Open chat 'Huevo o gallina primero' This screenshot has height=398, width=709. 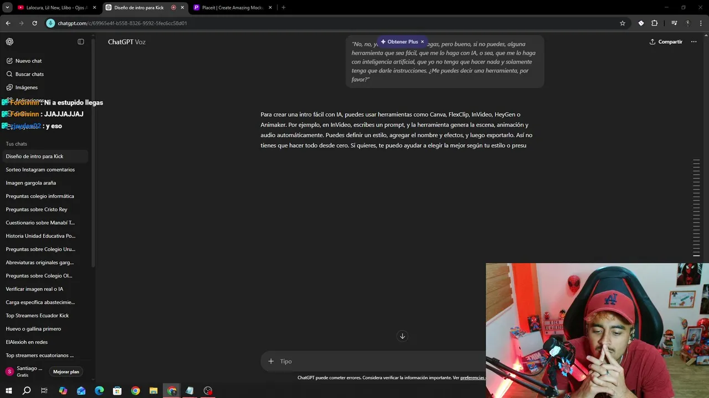click(x=45, y=329)
